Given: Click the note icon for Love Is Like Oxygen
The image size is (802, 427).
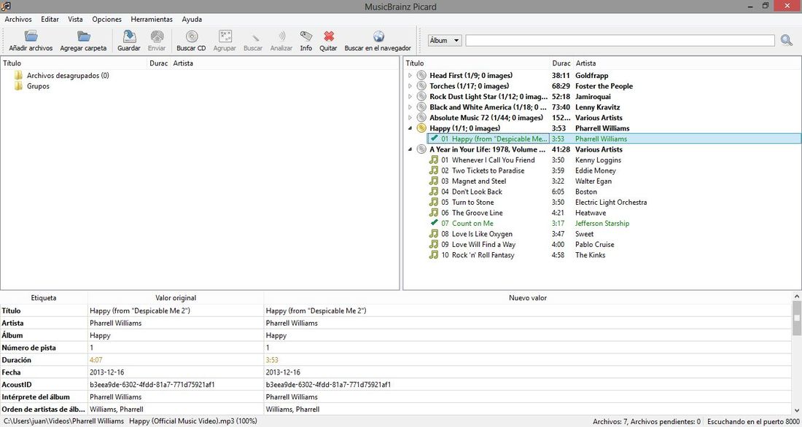Looking at the screenshot, I should click(x=434, y=234).
